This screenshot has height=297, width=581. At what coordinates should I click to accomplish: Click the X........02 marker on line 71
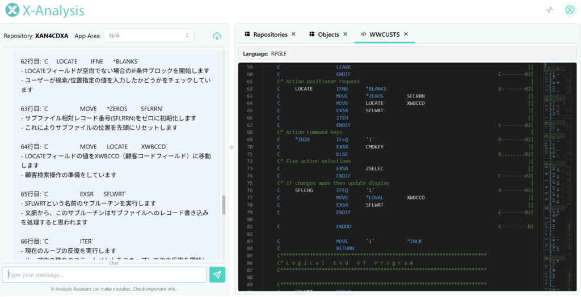(514, 154)
